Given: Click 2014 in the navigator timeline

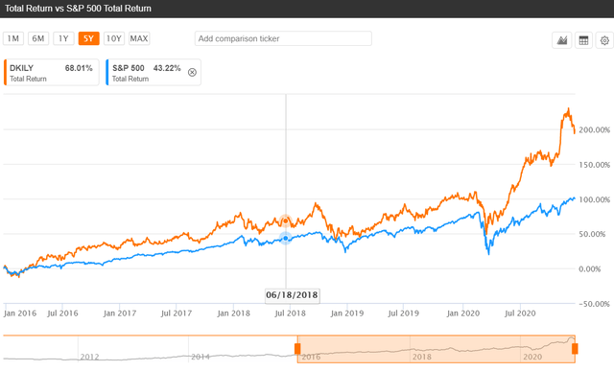Looking at the screenshot, I should (x=201, y=357).
